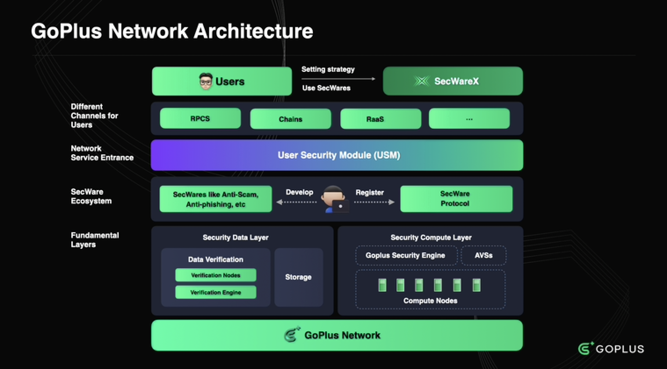The height and width of the screenshot is (369, 667).
Task: Click Security Data Layer heading
Action: click(236, 238)
